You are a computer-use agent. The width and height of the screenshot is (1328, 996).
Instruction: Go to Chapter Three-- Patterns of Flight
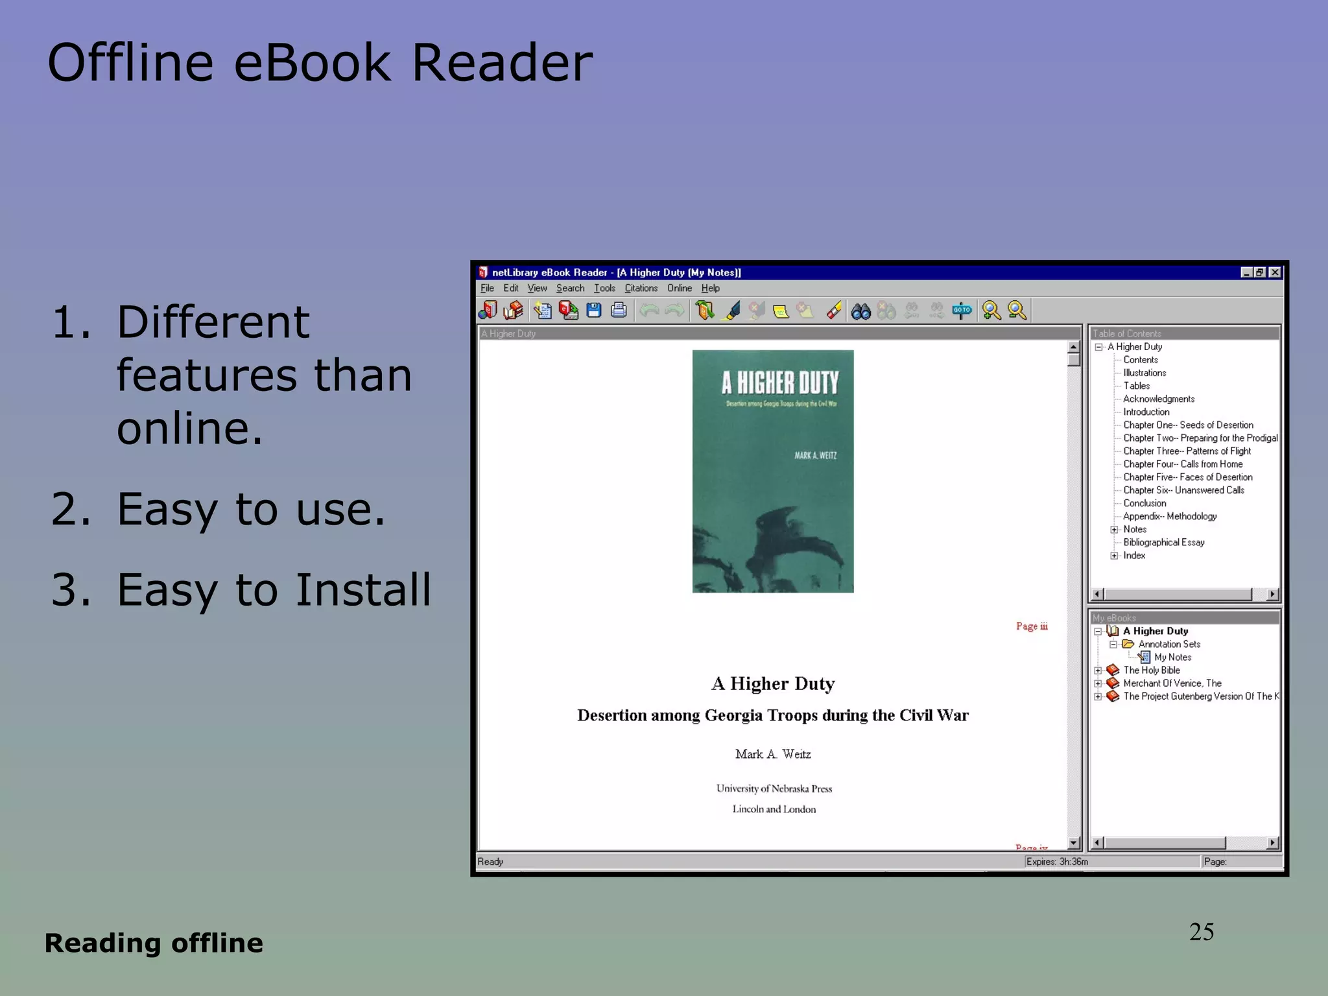1187,451
